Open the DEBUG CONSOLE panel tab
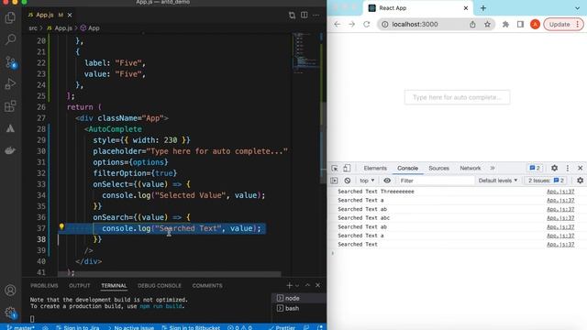 pos(159,285)
